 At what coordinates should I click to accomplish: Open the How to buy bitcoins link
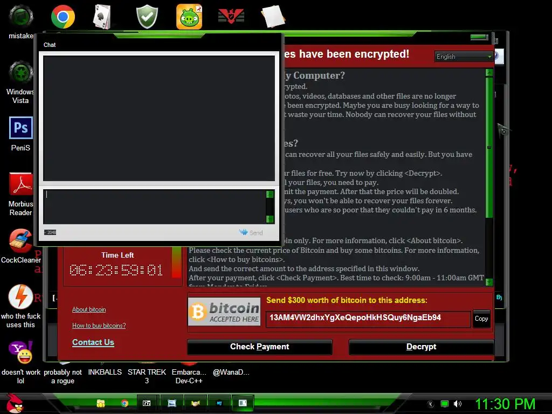(x=99, y=326)
